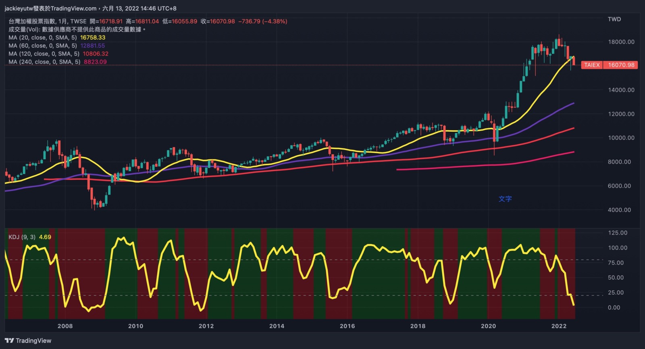The image size is (645, 349).
Task: Click the 125.00 KDJ scale label
Action: pos(617,233)
